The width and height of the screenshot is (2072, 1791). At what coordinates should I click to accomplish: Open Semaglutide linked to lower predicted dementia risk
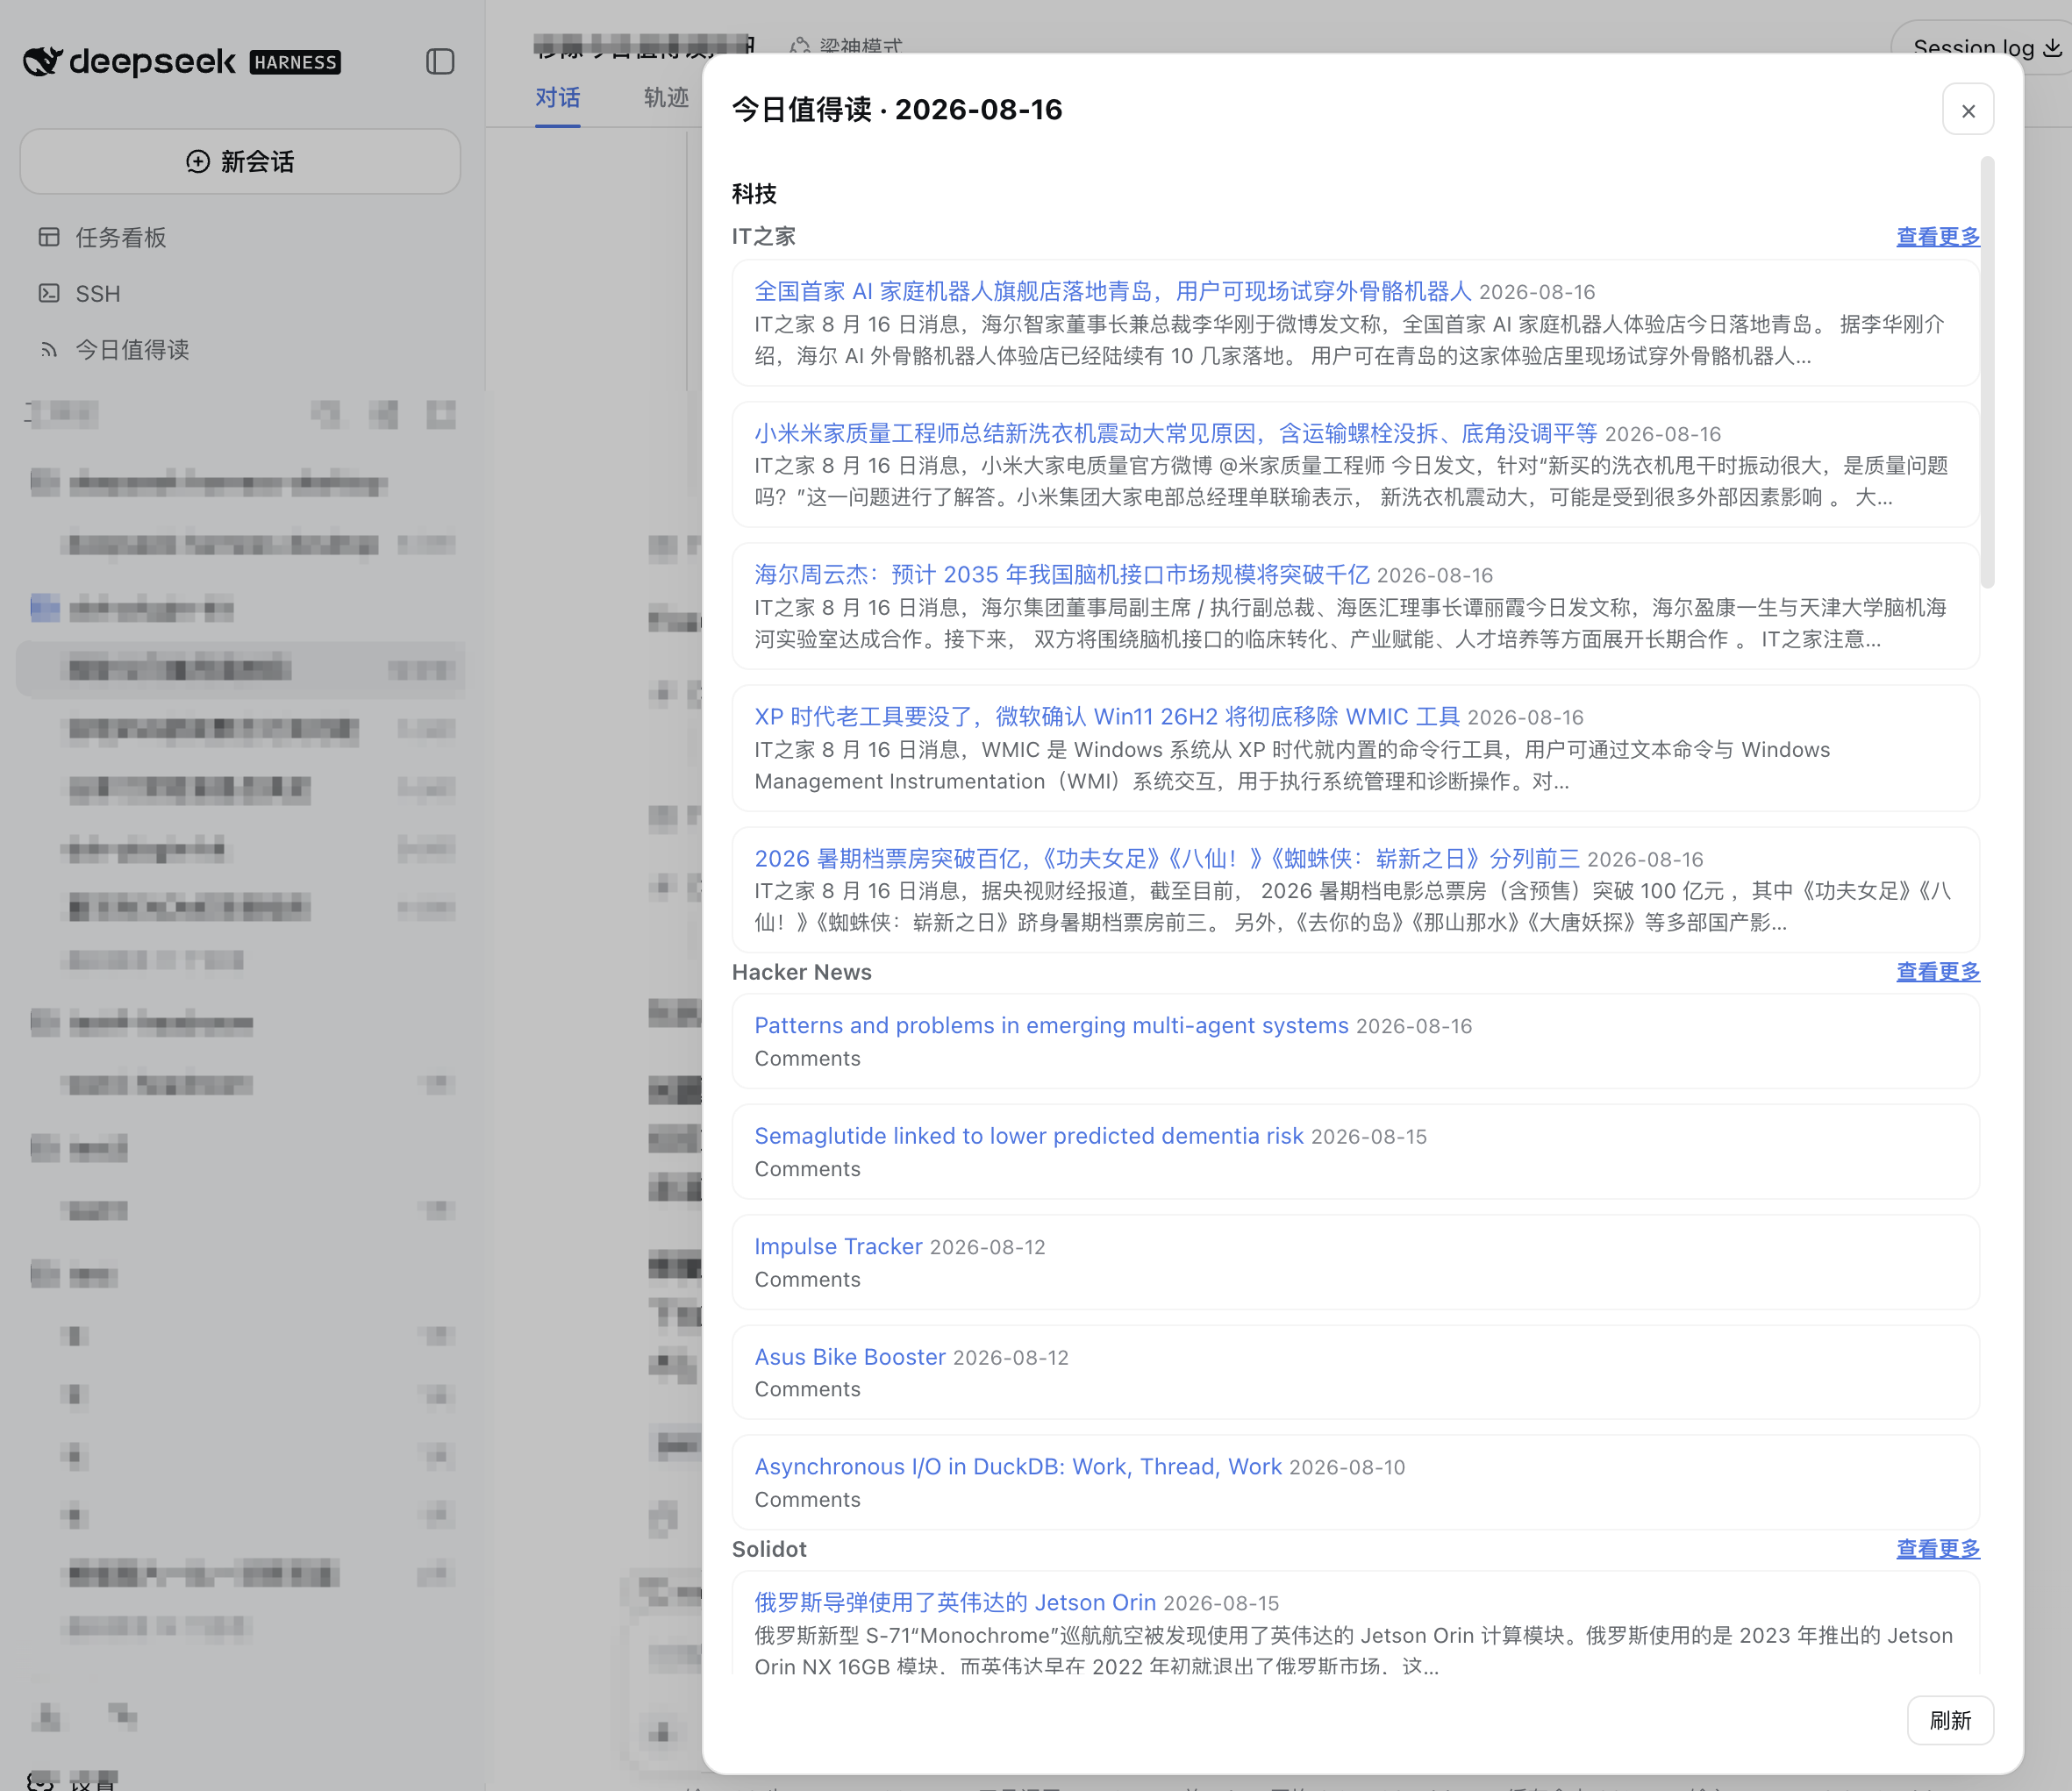[1028, 1135]
